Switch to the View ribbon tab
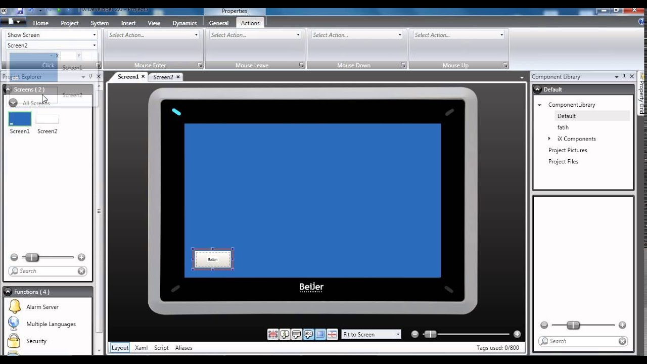The width and height of the screenshot is (647, 364). (x=154, y=23)
